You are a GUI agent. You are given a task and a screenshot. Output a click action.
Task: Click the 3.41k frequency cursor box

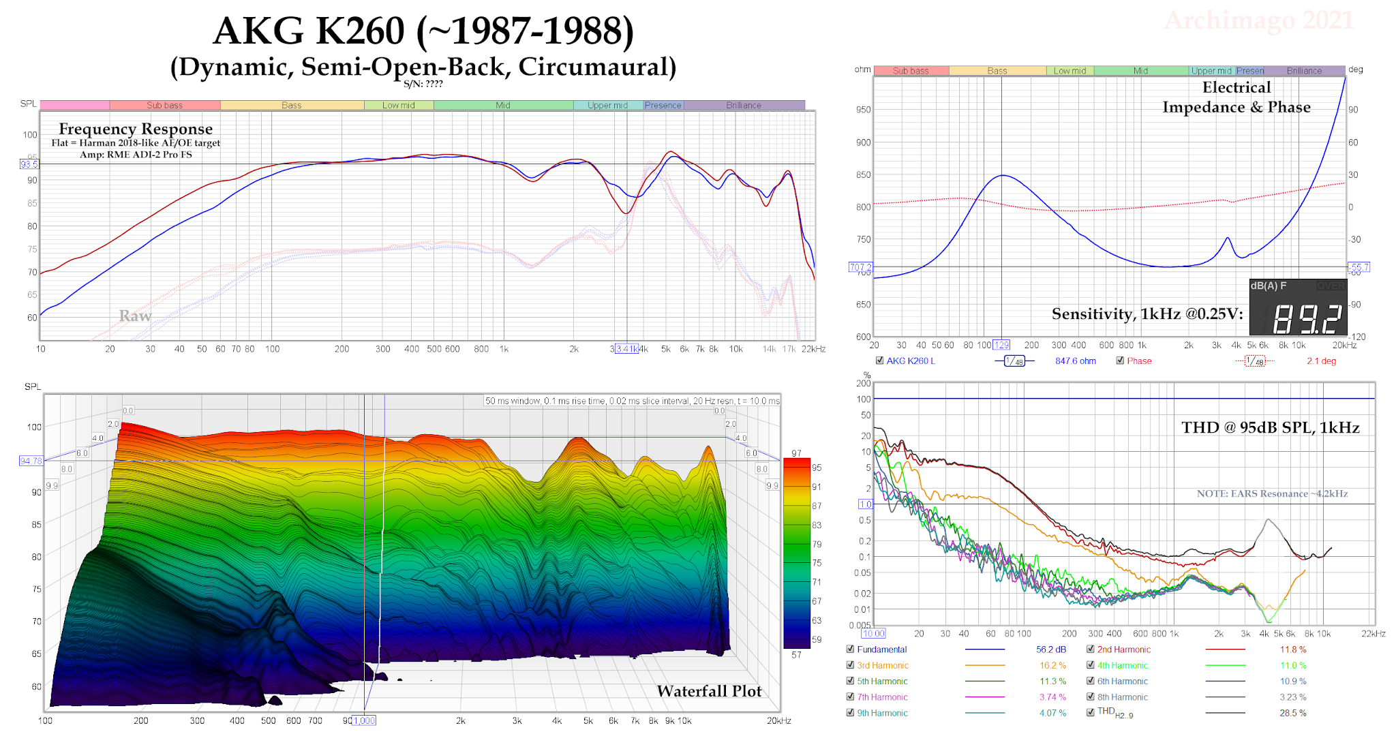coord(627,349)
